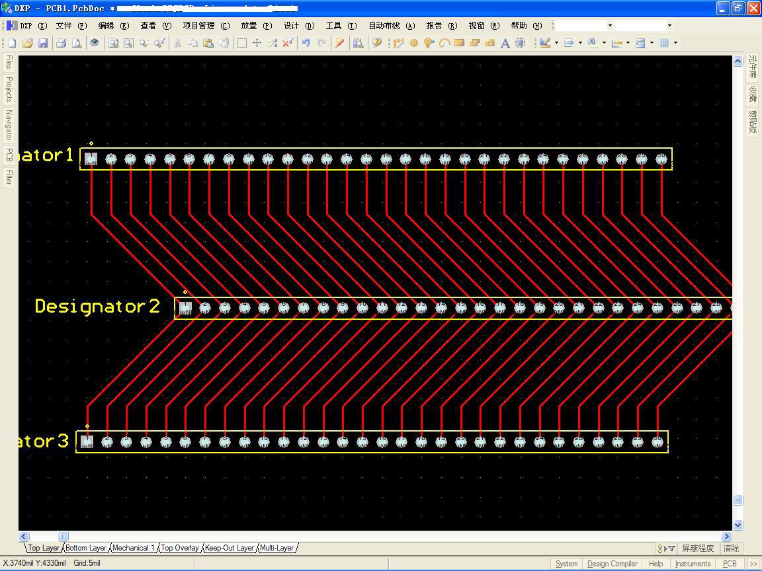The height and width of the screenshot is (571, 762).
Task: Click the place component icon
Action: click(521, 43)
